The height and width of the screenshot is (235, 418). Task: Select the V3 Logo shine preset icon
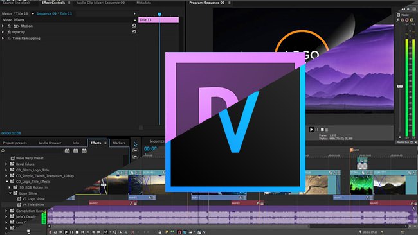coord(19,199)
